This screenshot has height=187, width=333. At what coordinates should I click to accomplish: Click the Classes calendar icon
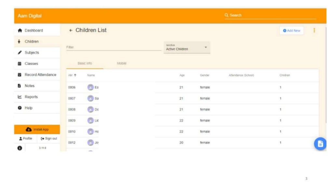click(x=20, y=63)
